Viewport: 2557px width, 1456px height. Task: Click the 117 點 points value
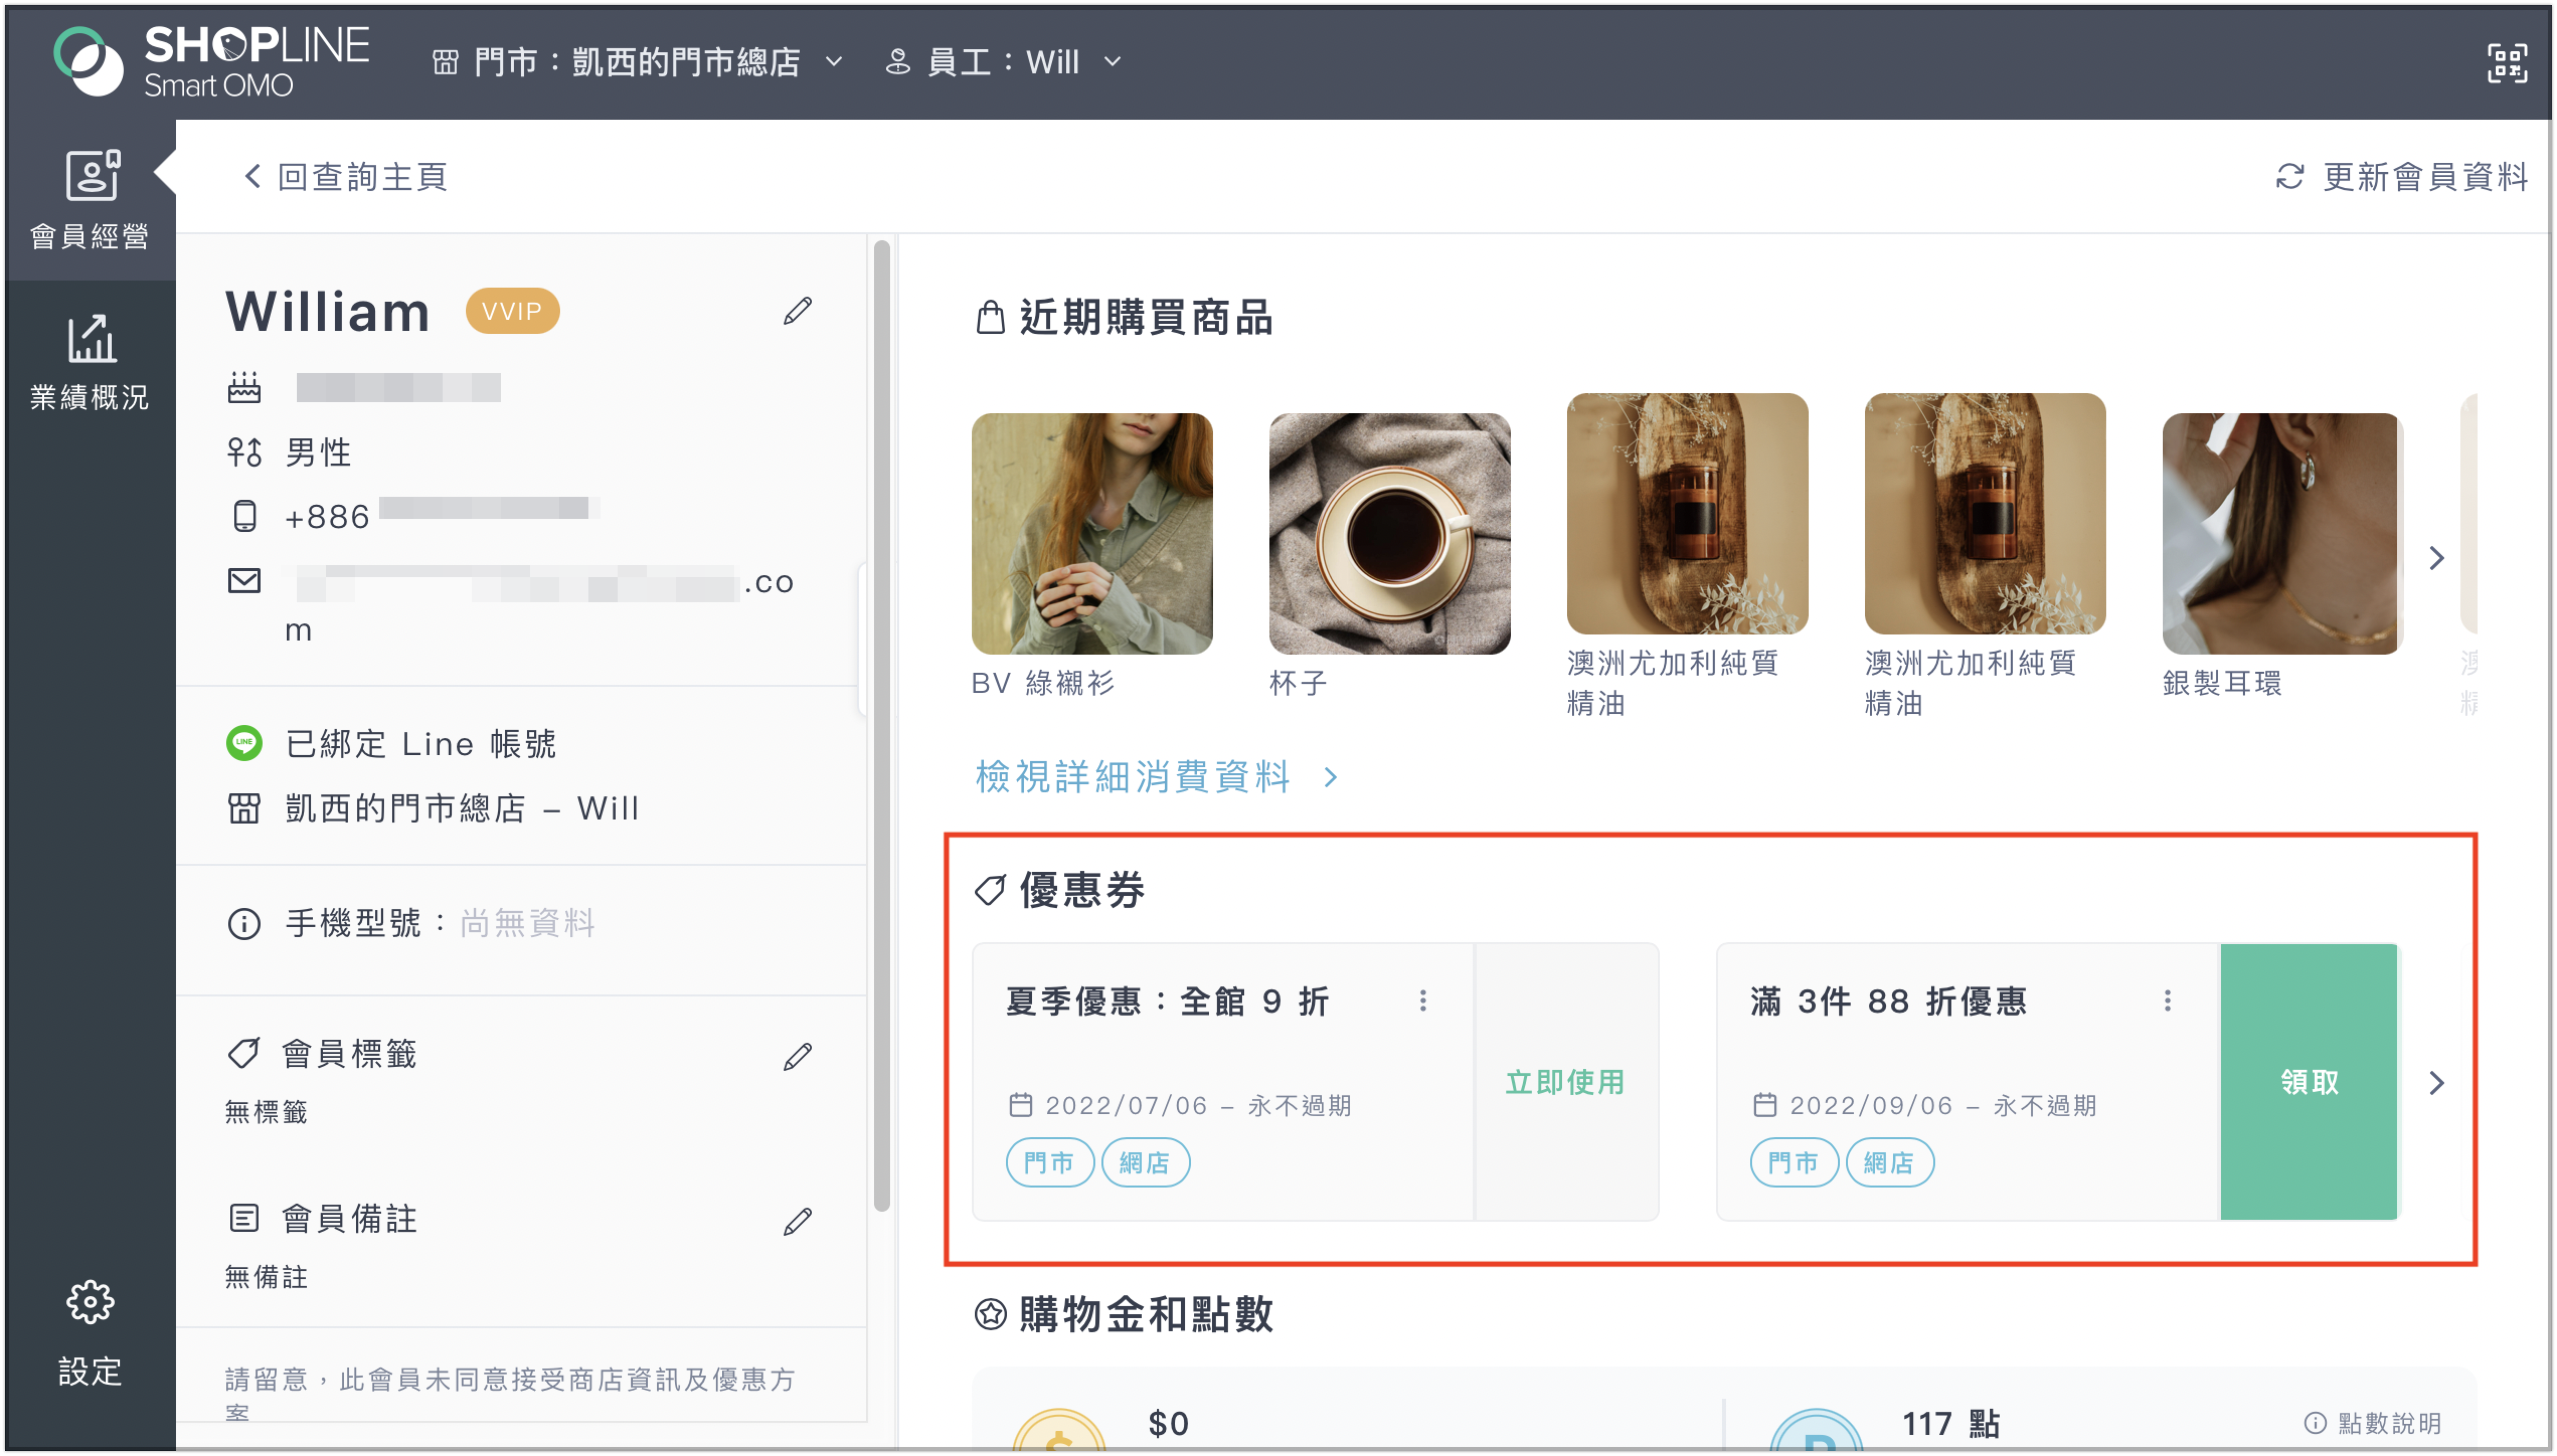tap(1950, 1423)
